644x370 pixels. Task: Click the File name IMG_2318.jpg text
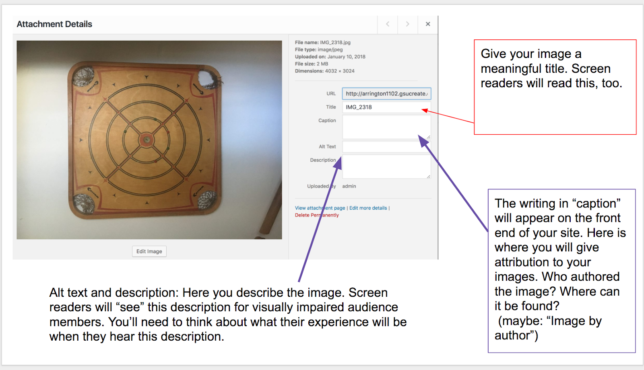click(323, 42)
